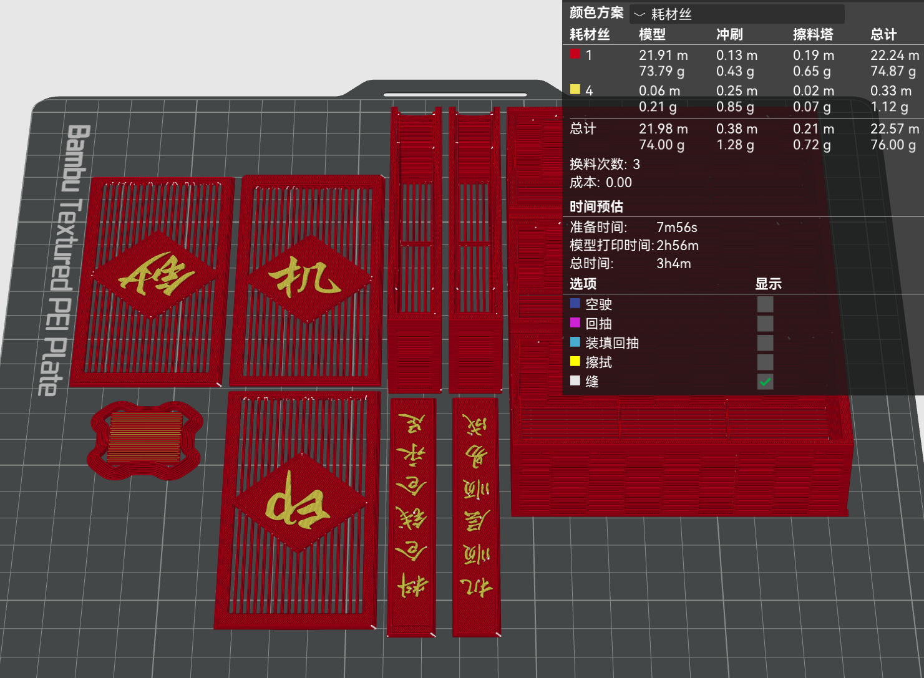Click the 73.79 g model weight value
This screenshot has width=924, height=678.
click(661, 71)
